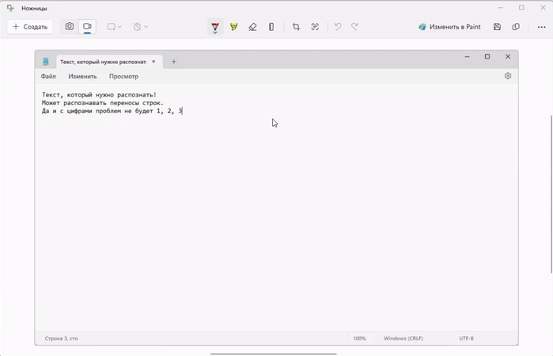Open the snip shape mode dropdown

pos(114,27)
